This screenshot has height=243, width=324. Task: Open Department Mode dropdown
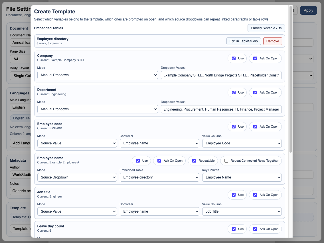[98, 109]
